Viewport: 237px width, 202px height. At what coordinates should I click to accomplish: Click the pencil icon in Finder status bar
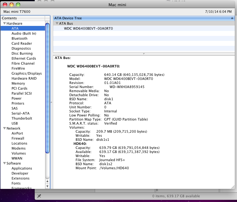click(x=39, y=196)
